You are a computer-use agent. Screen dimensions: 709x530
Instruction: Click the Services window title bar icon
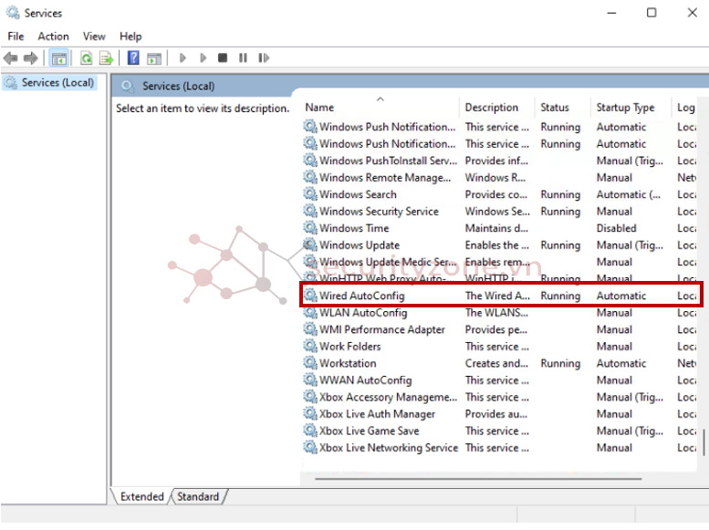[x=12, y=13]
